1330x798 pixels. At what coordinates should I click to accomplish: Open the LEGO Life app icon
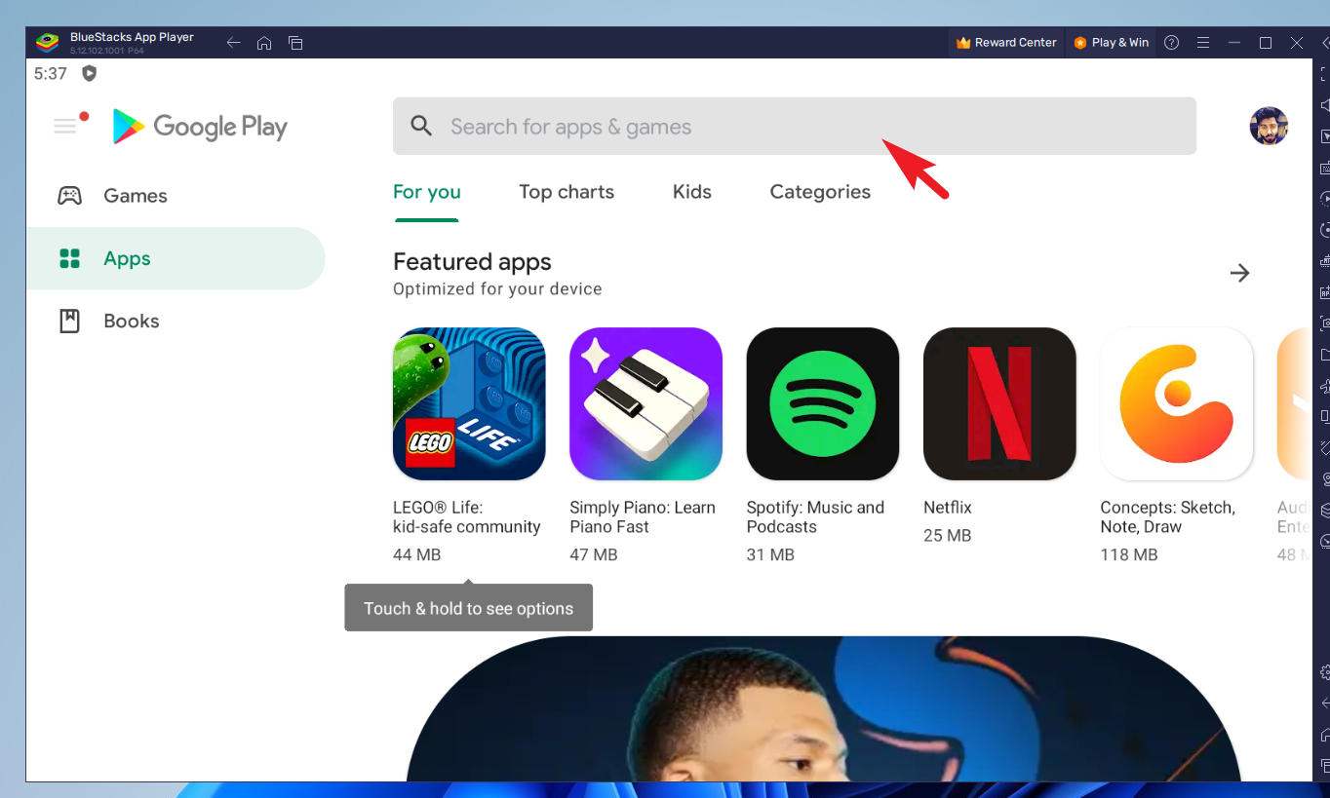coord(469,403)
